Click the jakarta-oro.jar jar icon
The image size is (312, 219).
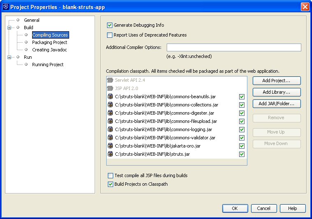[110, 146]
